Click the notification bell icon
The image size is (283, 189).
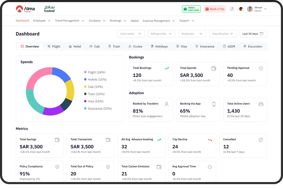(x=232, y=9)
